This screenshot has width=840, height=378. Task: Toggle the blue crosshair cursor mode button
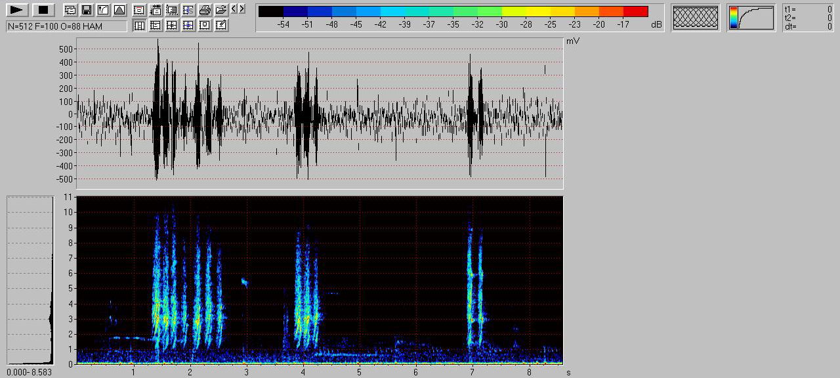pyautogui.click(x=188, y=26)
